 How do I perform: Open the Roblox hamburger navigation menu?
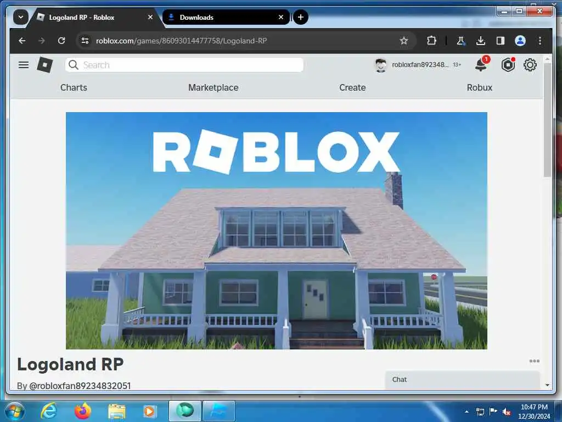[x=24, y=65]
